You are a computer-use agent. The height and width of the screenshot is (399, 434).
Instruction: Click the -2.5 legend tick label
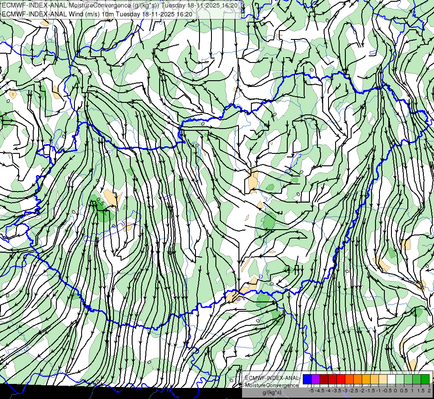point(353,391)
